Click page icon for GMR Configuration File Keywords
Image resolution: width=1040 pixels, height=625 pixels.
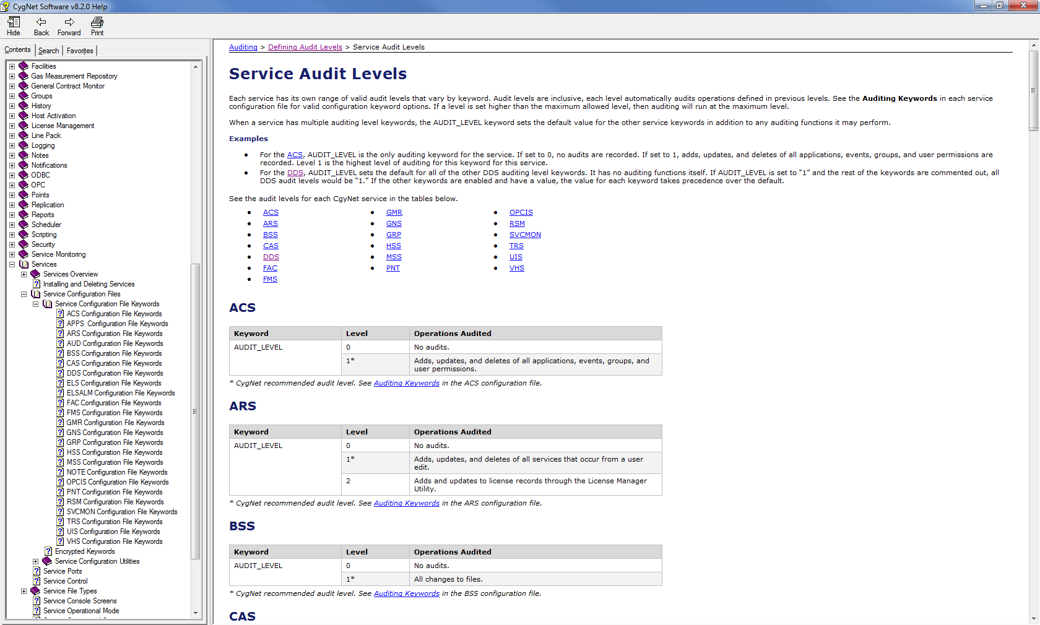pos(60,423)
